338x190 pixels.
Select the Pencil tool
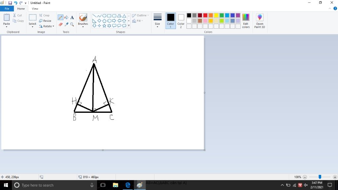pyautogui.click(x=60, y=17)
